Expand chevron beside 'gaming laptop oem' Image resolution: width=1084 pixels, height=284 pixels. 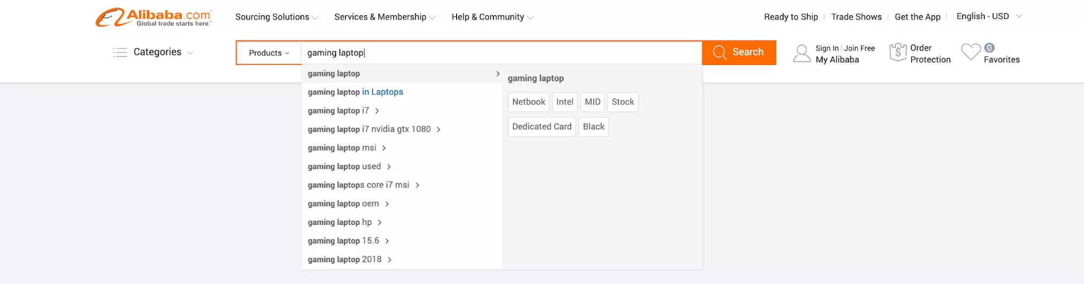click(387, 204)
